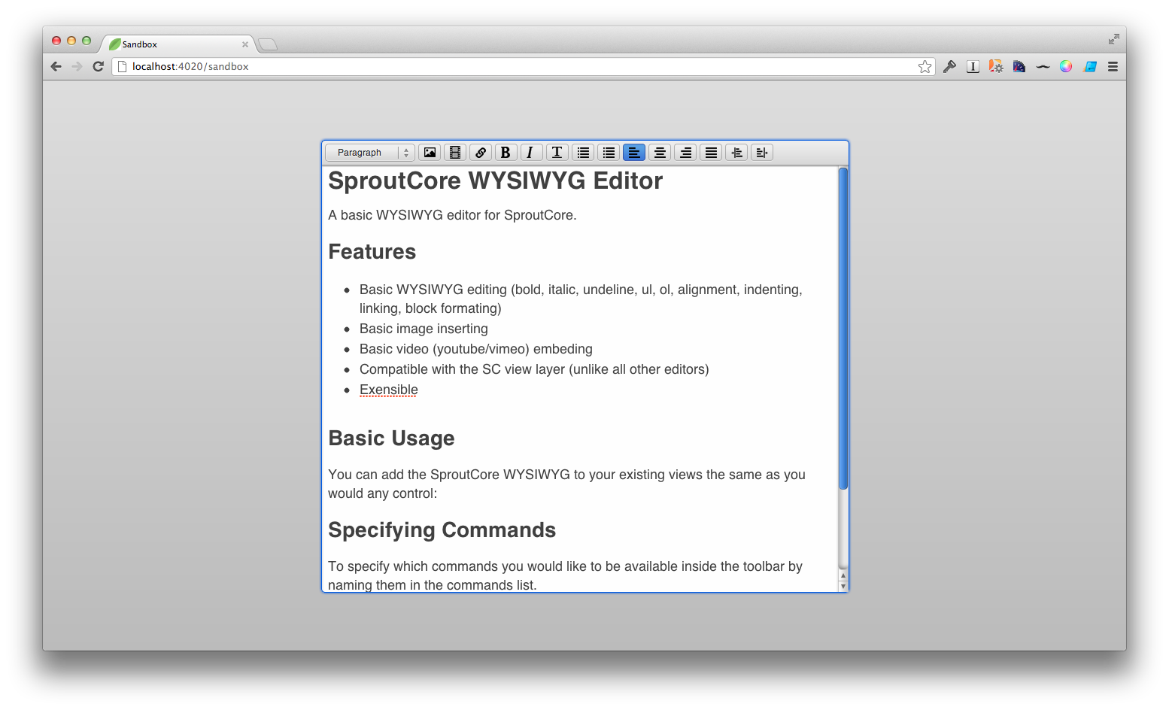This screenshot has height=710, width=1169.
Task: Bookmark this page with the star icon
Action: pos(925,67)
